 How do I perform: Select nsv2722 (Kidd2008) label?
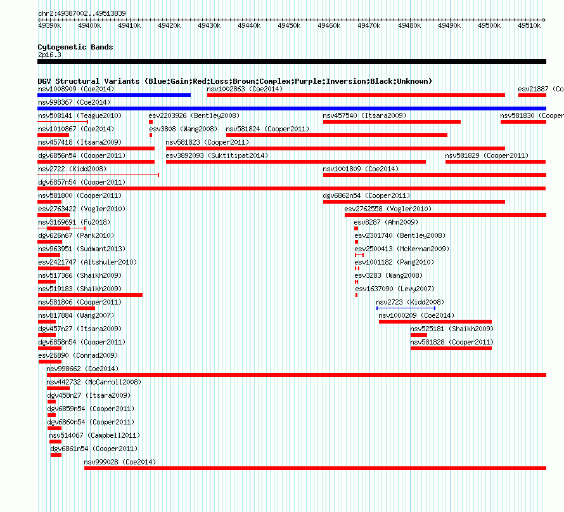72,169
